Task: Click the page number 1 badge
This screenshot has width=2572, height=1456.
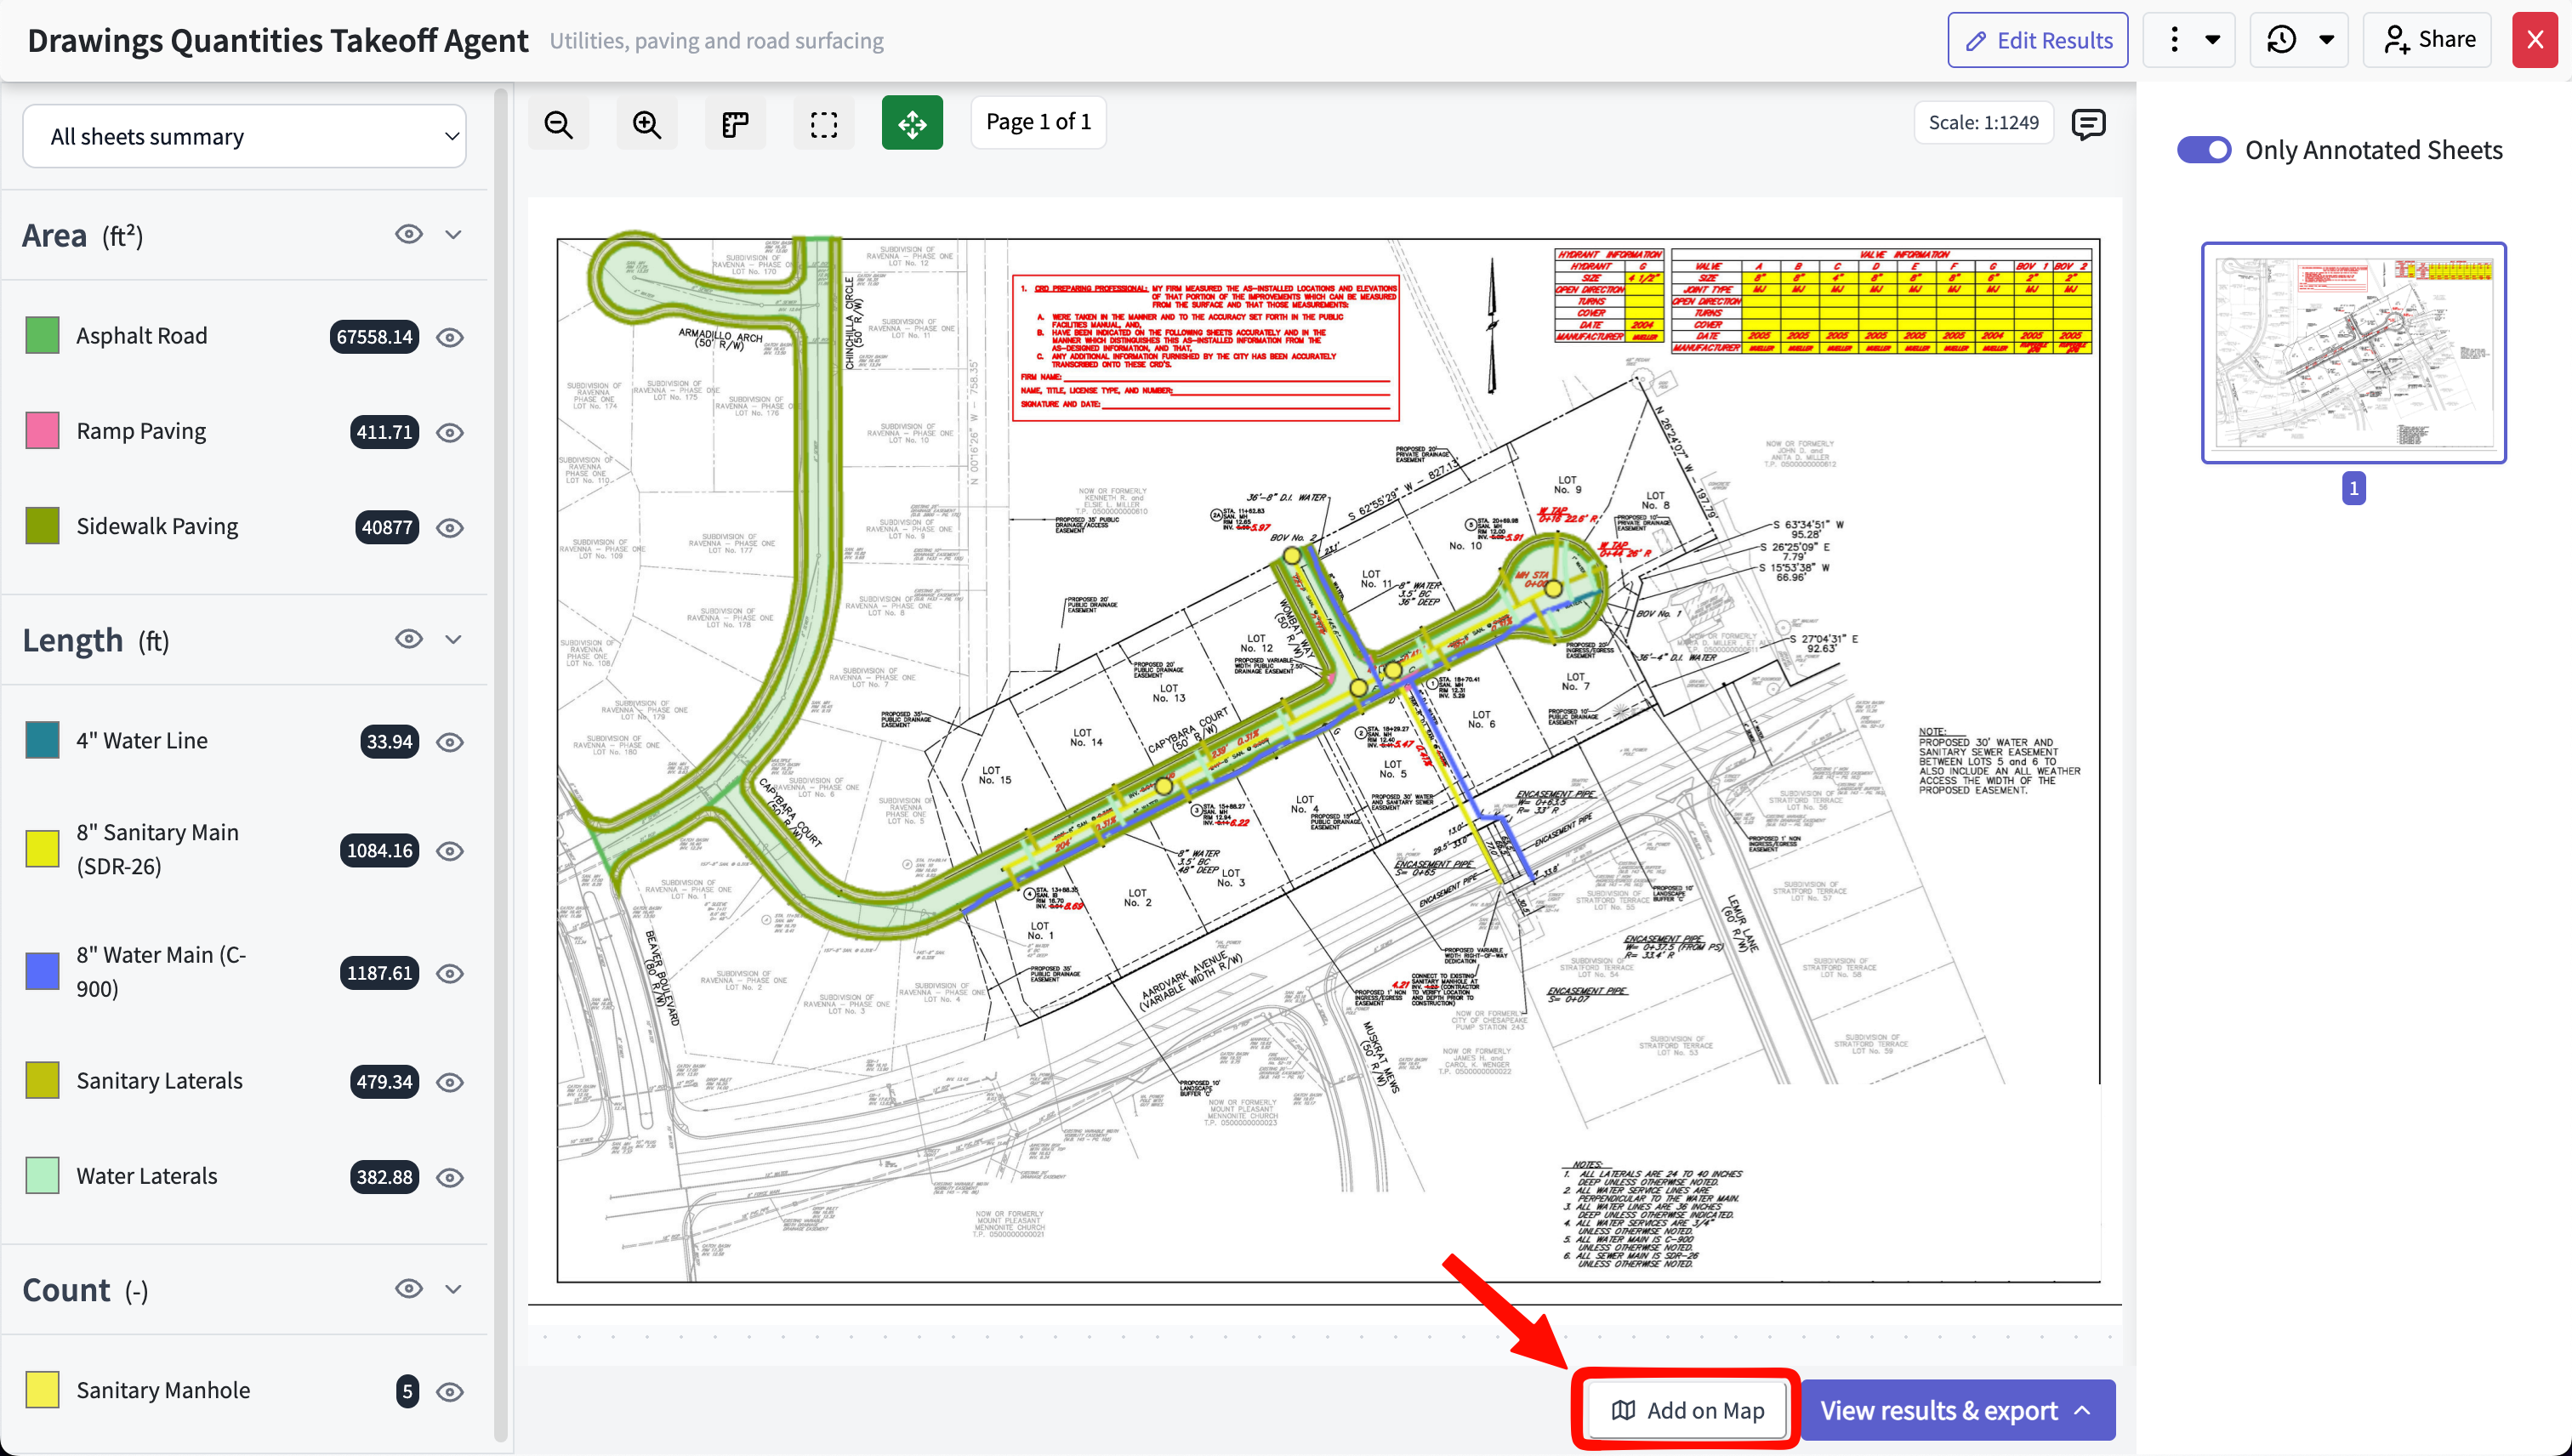Action: pos(2354,488)
